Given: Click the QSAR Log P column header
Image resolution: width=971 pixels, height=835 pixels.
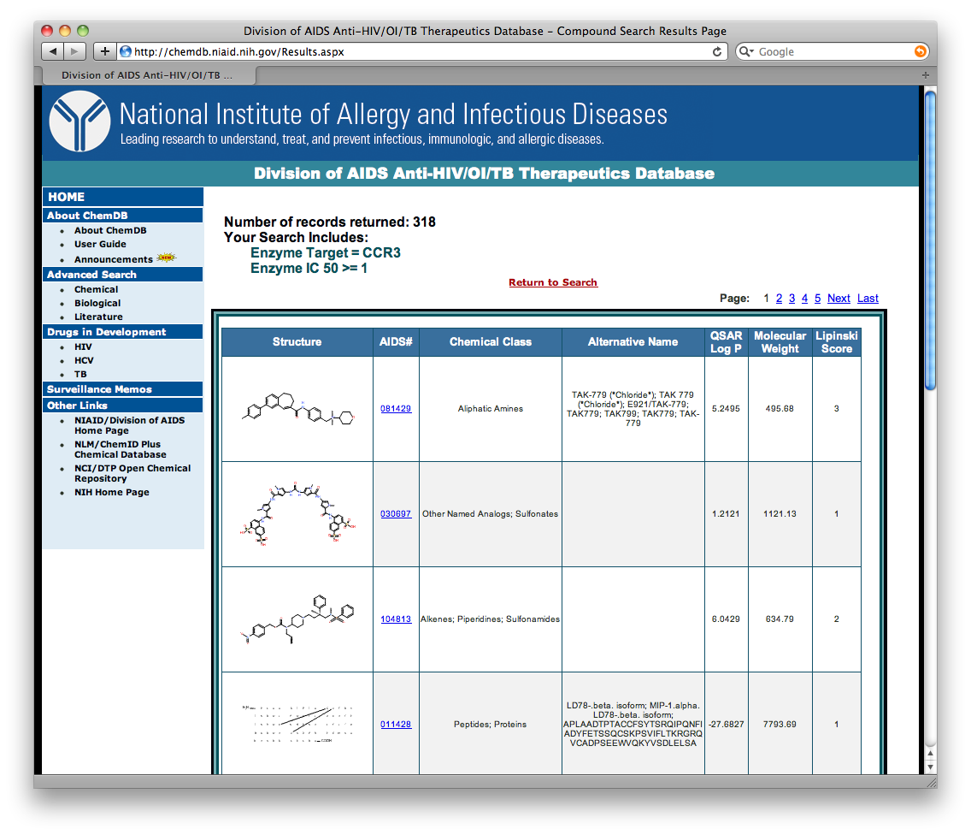Looking at the screenshot, I should tap(726, 342).
